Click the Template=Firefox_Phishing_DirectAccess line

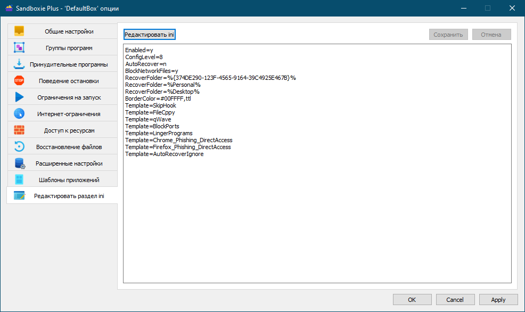point(178,147)
